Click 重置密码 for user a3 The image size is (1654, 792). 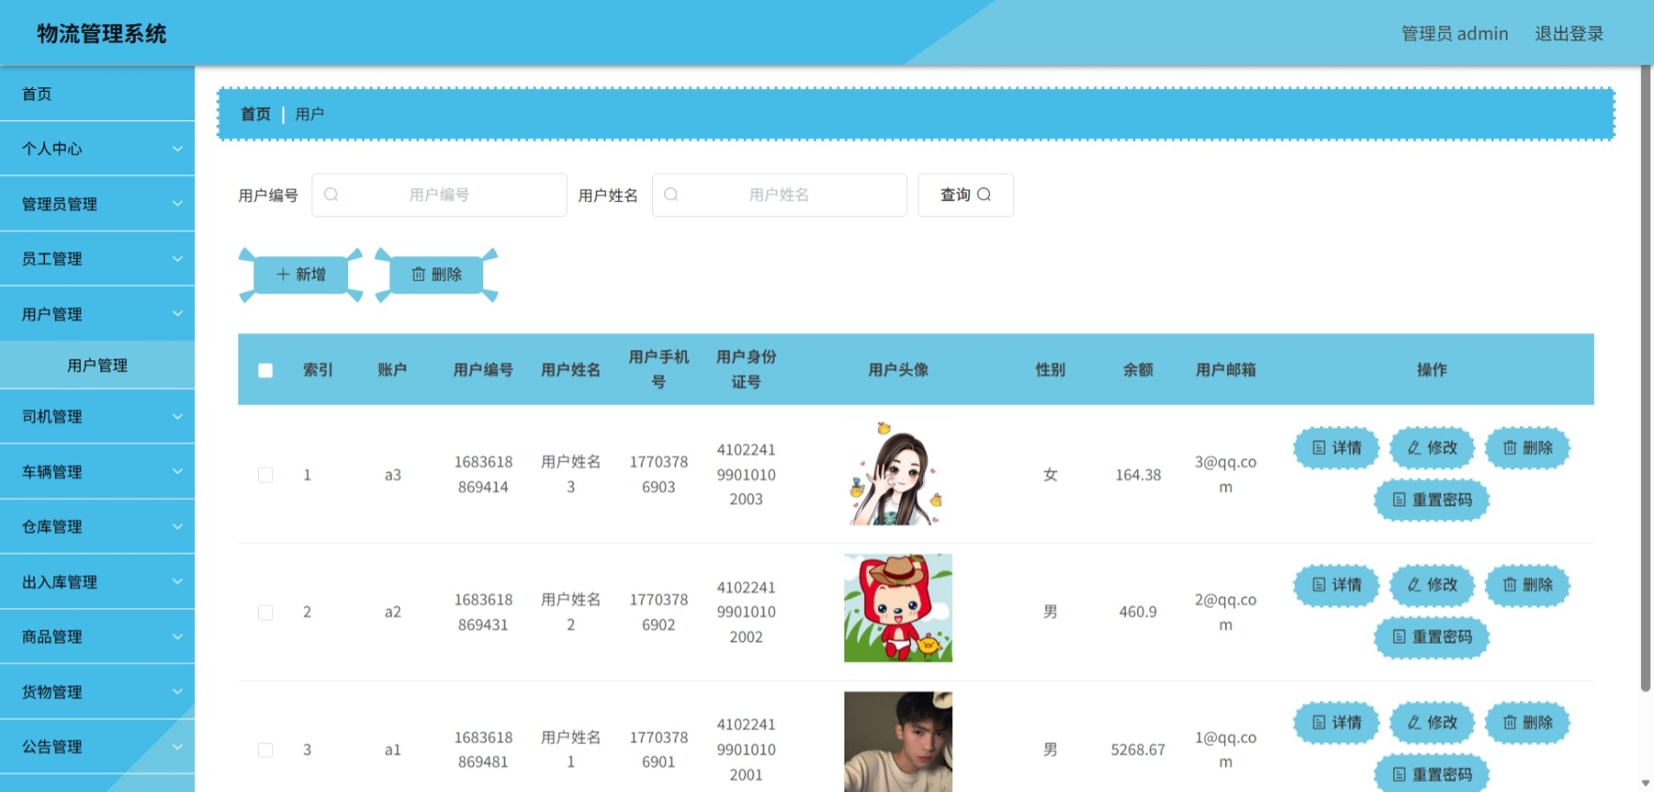[x=1432, y=499]
